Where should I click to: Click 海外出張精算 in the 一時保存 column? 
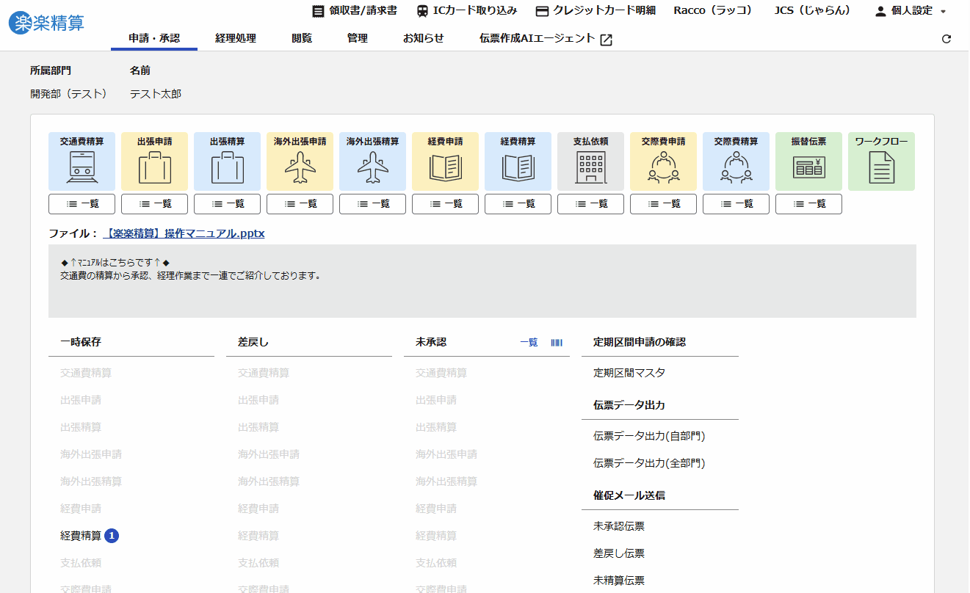(x=91, y=481)
